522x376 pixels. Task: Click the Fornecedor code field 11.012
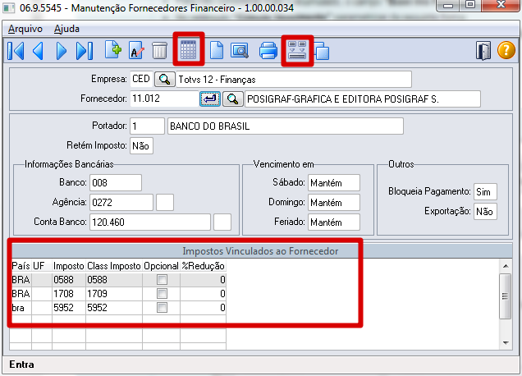coord(164,99)
